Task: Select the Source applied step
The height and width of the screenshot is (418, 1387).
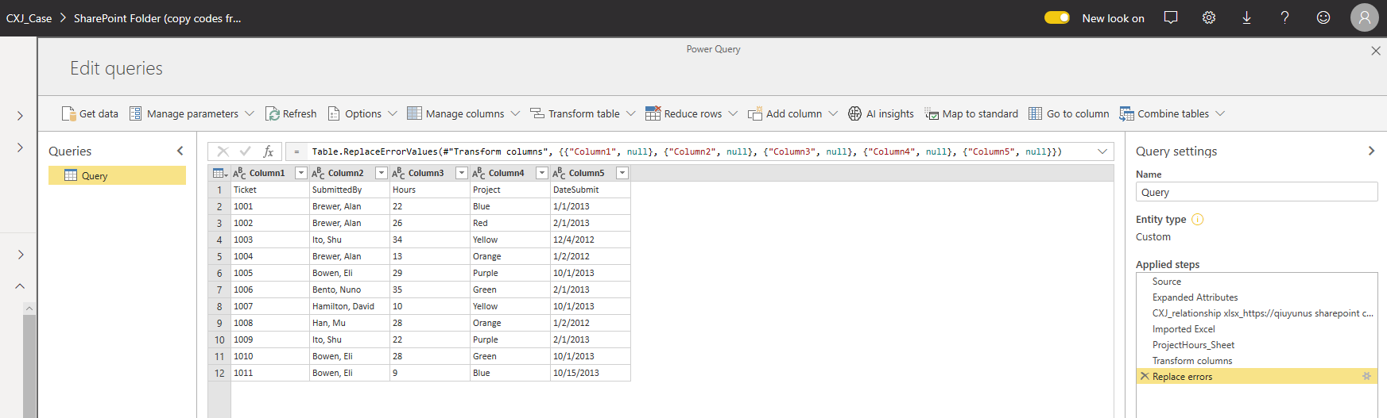Action: pyautogui.click(x=1257, y=282)
